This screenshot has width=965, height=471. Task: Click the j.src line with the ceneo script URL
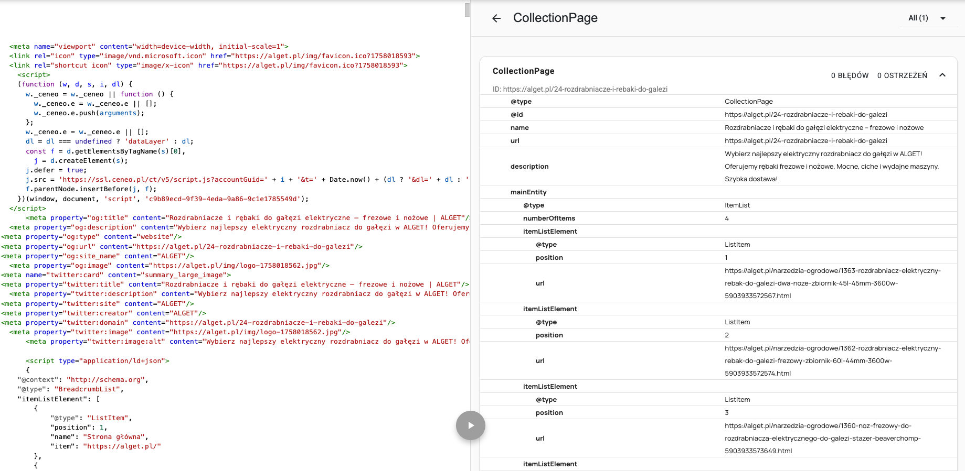pyautogui.click(x=247, y=180)
